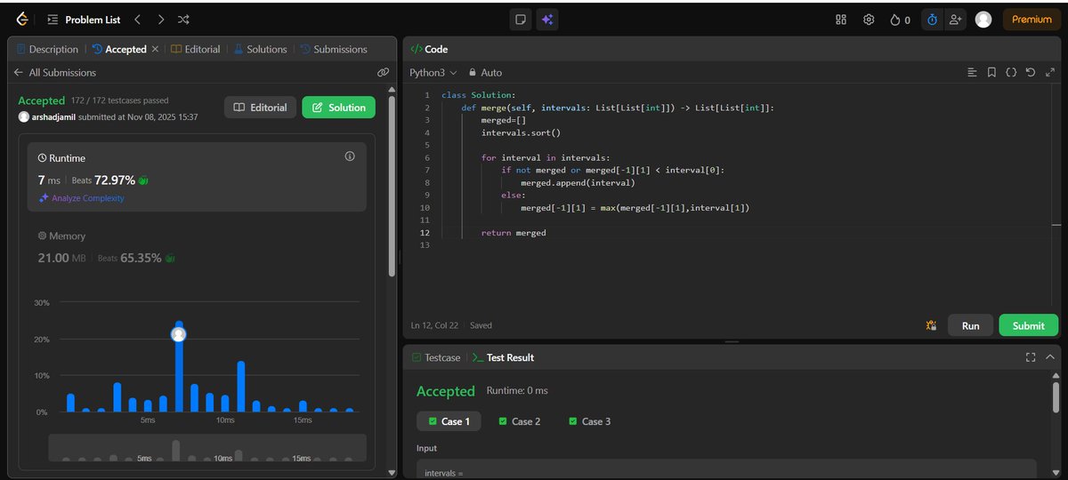The height and width of the screenshot is (480, 1068).
Task: Collapse the test result panel chevron
Action: tap(1050, 357)
